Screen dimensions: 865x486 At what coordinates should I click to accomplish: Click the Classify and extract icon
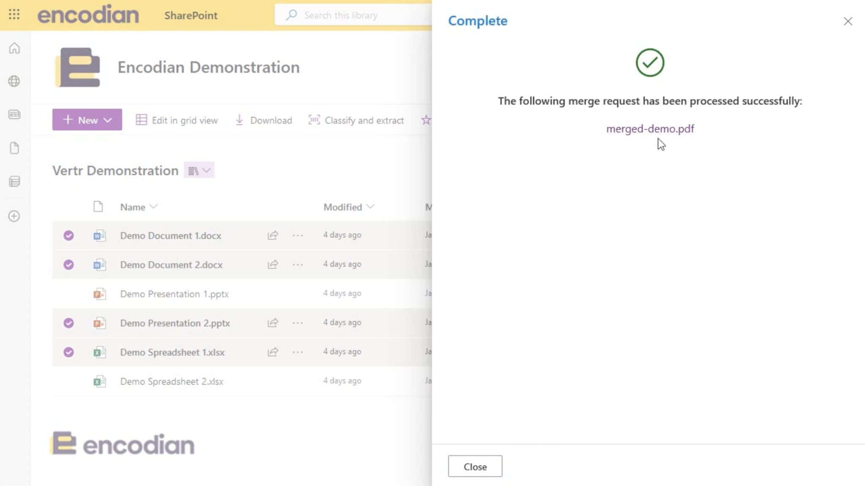[314, 120]
